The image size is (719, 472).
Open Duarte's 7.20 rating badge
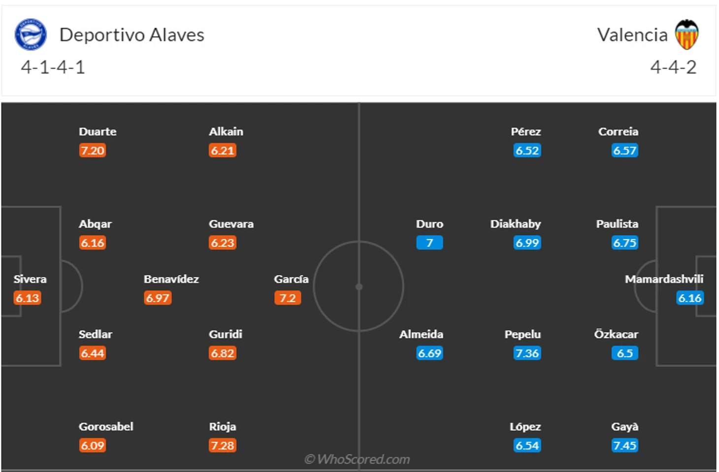click(x=93, y=150)
